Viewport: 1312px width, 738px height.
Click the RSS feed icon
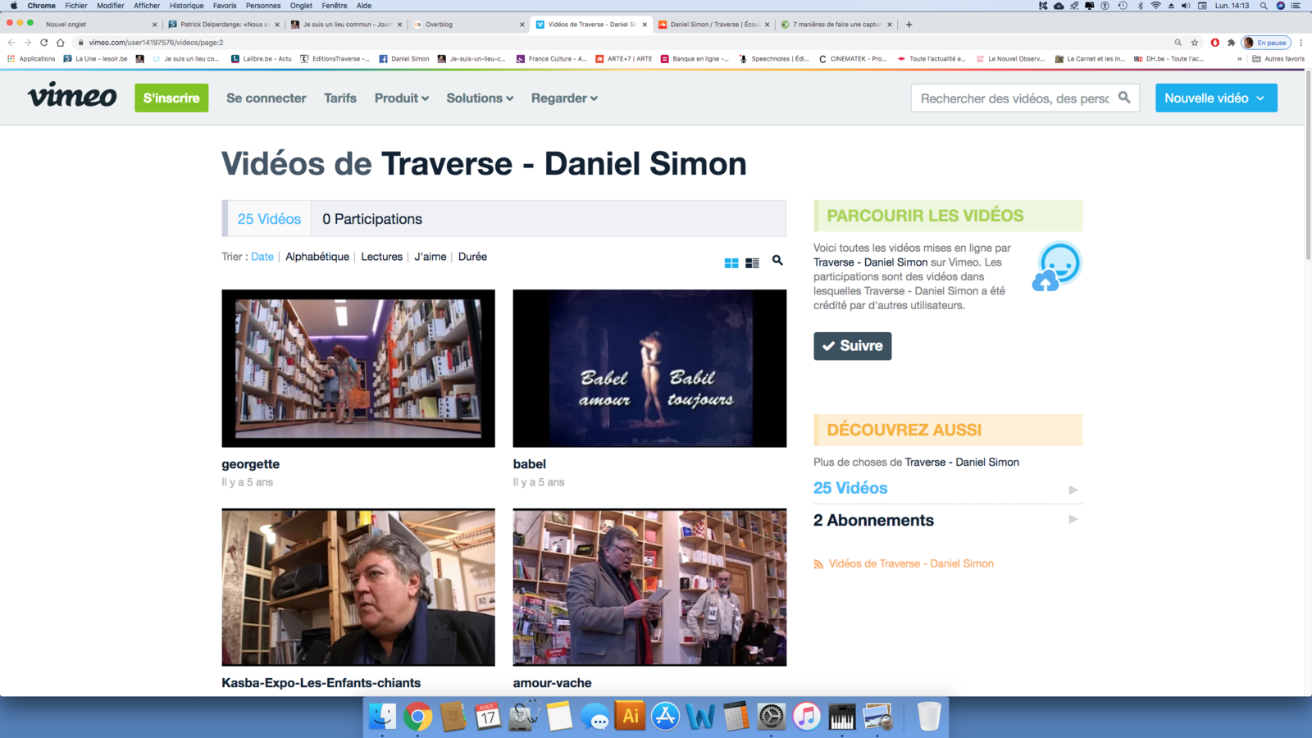click(x=818, y=564)
